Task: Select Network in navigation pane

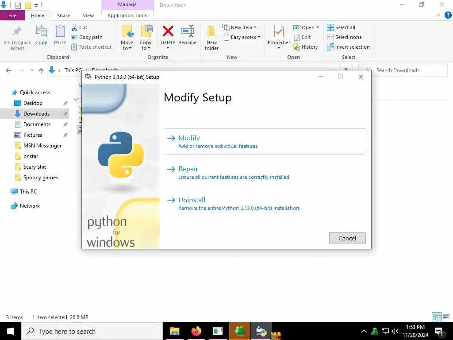Action: click(x=30, y=206)
